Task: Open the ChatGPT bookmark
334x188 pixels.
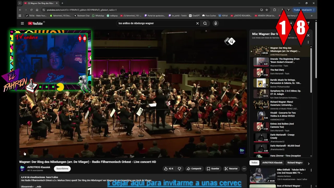Action: click(x=194, y=16)
